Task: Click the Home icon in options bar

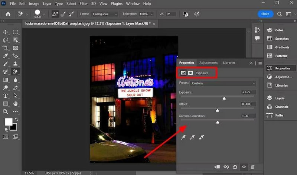Action: (8, 14)
